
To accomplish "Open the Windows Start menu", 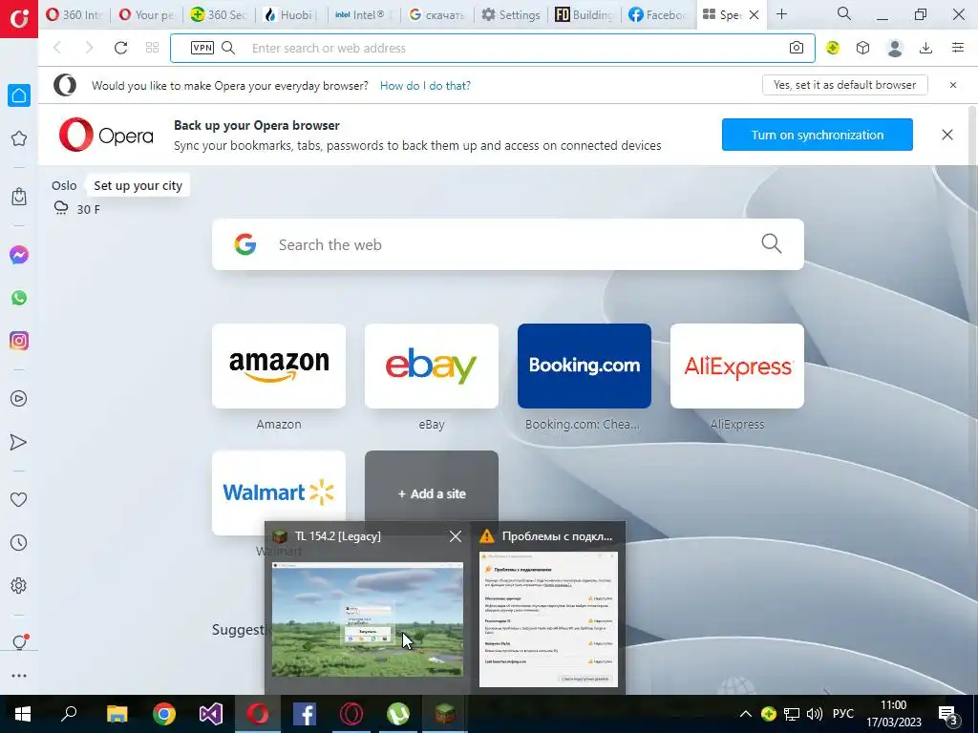I will pyautogui.click(x=23, y=714).
